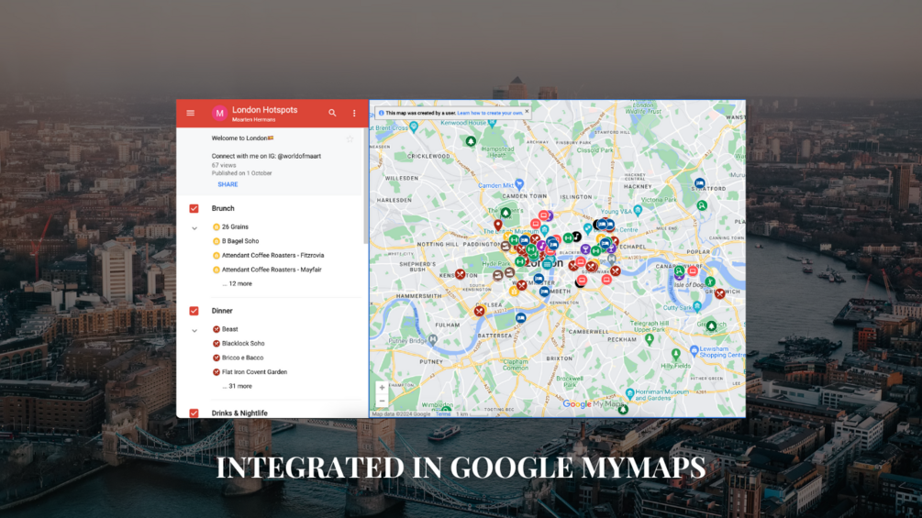Select 'Blacklock Soho' in the Dinner list
Viewport: 922px width, 518px height.
click(x=243, y=343)
